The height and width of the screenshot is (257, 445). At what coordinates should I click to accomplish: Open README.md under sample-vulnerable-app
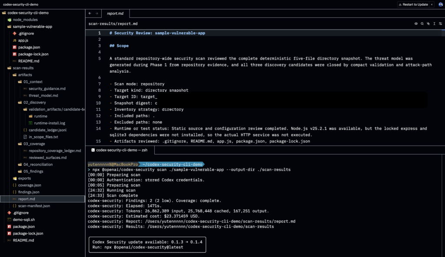29,61
